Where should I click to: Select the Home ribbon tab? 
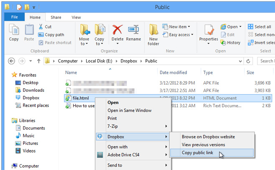pyautogui.click(x=35, y=17)
